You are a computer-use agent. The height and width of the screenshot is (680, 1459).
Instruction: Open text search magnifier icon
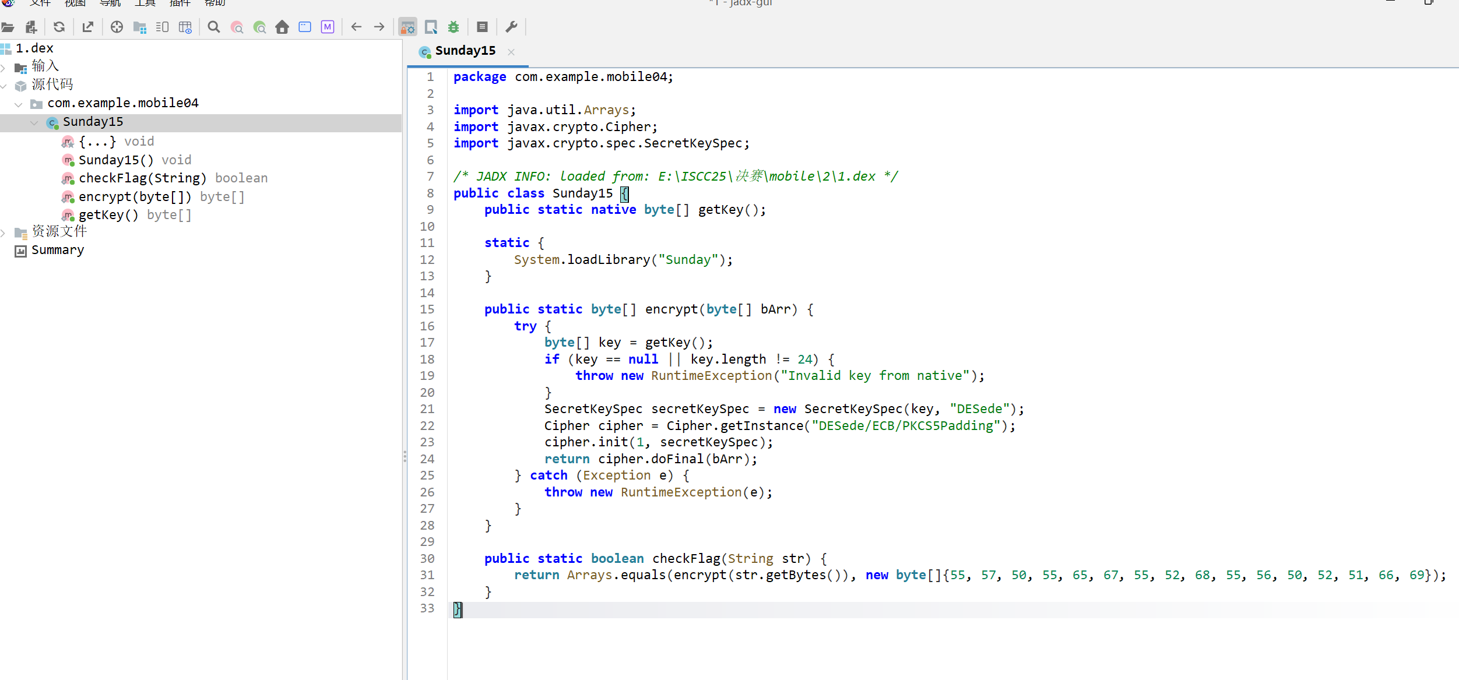[214, 27]
